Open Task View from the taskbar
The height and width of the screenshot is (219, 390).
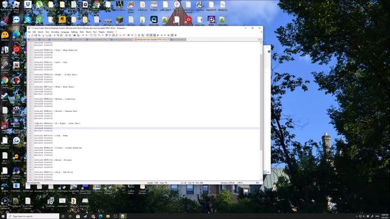(x=70, y=217)
